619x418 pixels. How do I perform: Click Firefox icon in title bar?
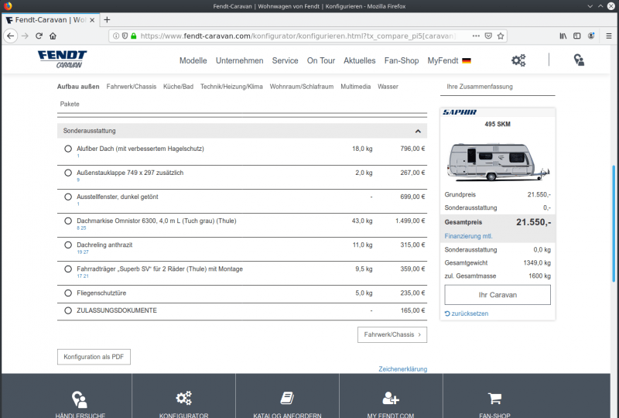pyautogui.click(x=8, y=6)
